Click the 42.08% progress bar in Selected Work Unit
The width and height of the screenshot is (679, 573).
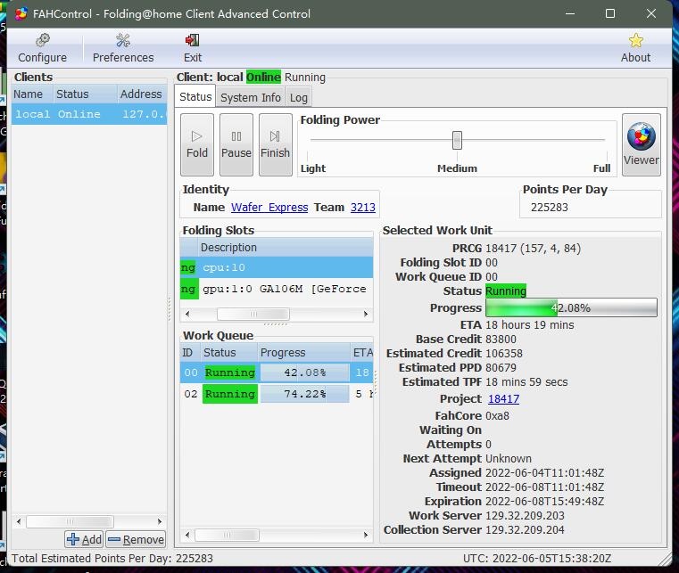(571, 308)
